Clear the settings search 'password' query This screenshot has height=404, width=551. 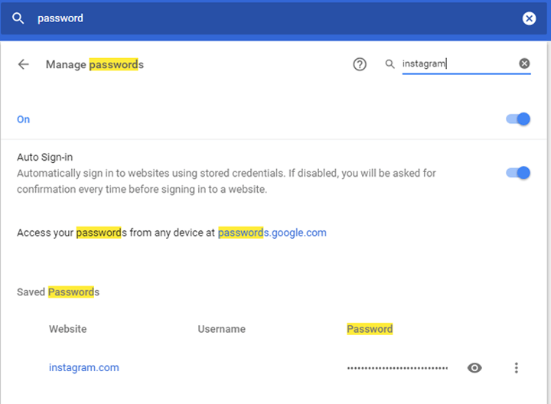tap(529, 18)
